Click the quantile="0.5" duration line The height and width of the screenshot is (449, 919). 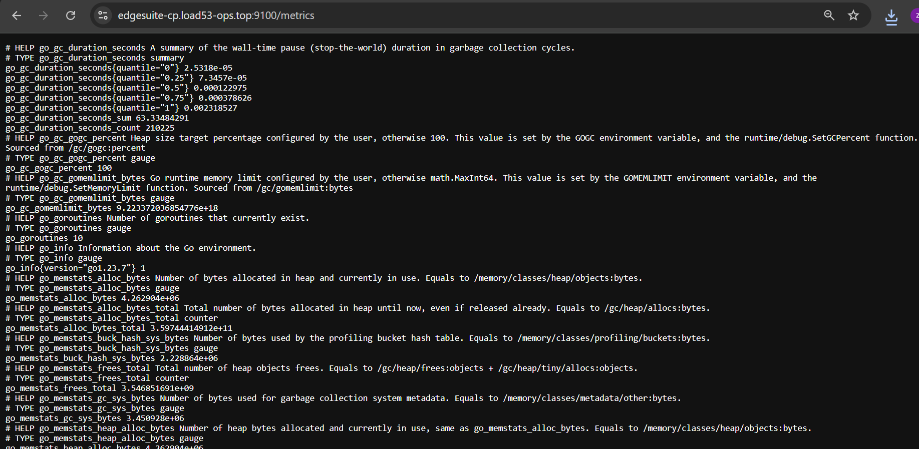coord(126,88)
